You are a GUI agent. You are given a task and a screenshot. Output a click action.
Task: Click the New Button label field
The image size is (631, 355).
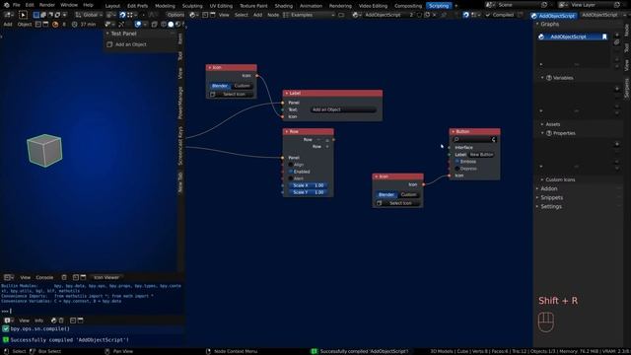pos(482,155)
